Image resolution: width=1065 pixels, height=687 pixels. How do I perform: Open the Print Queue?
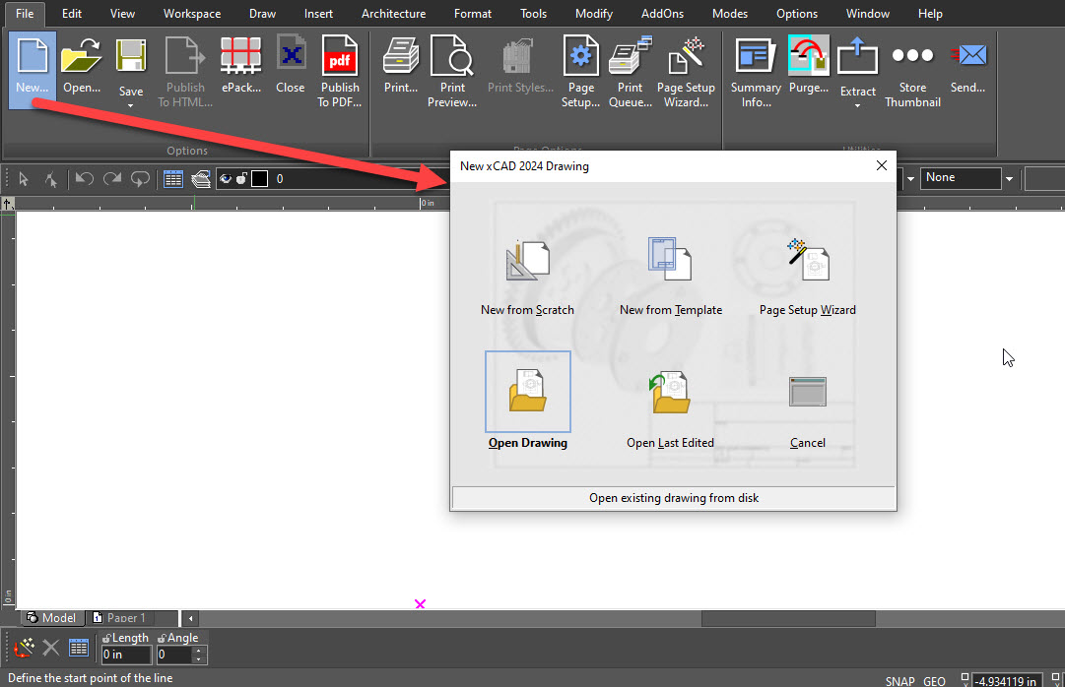631,71
